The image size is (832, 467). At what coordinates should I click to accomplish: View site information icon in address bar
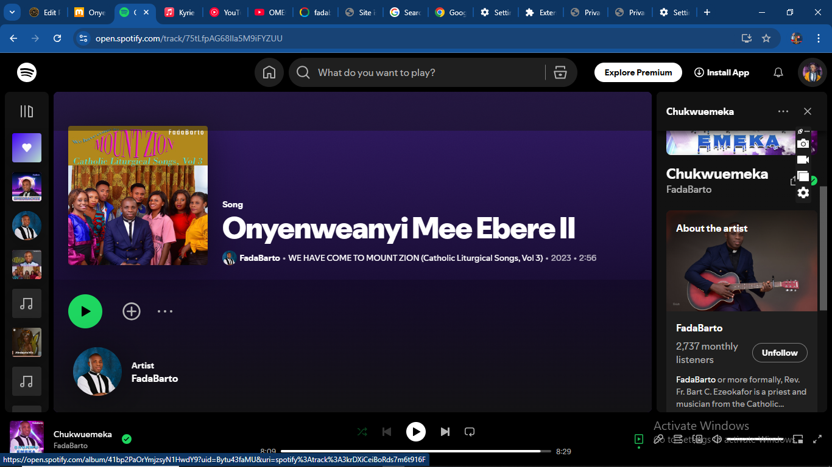point(83,38)
